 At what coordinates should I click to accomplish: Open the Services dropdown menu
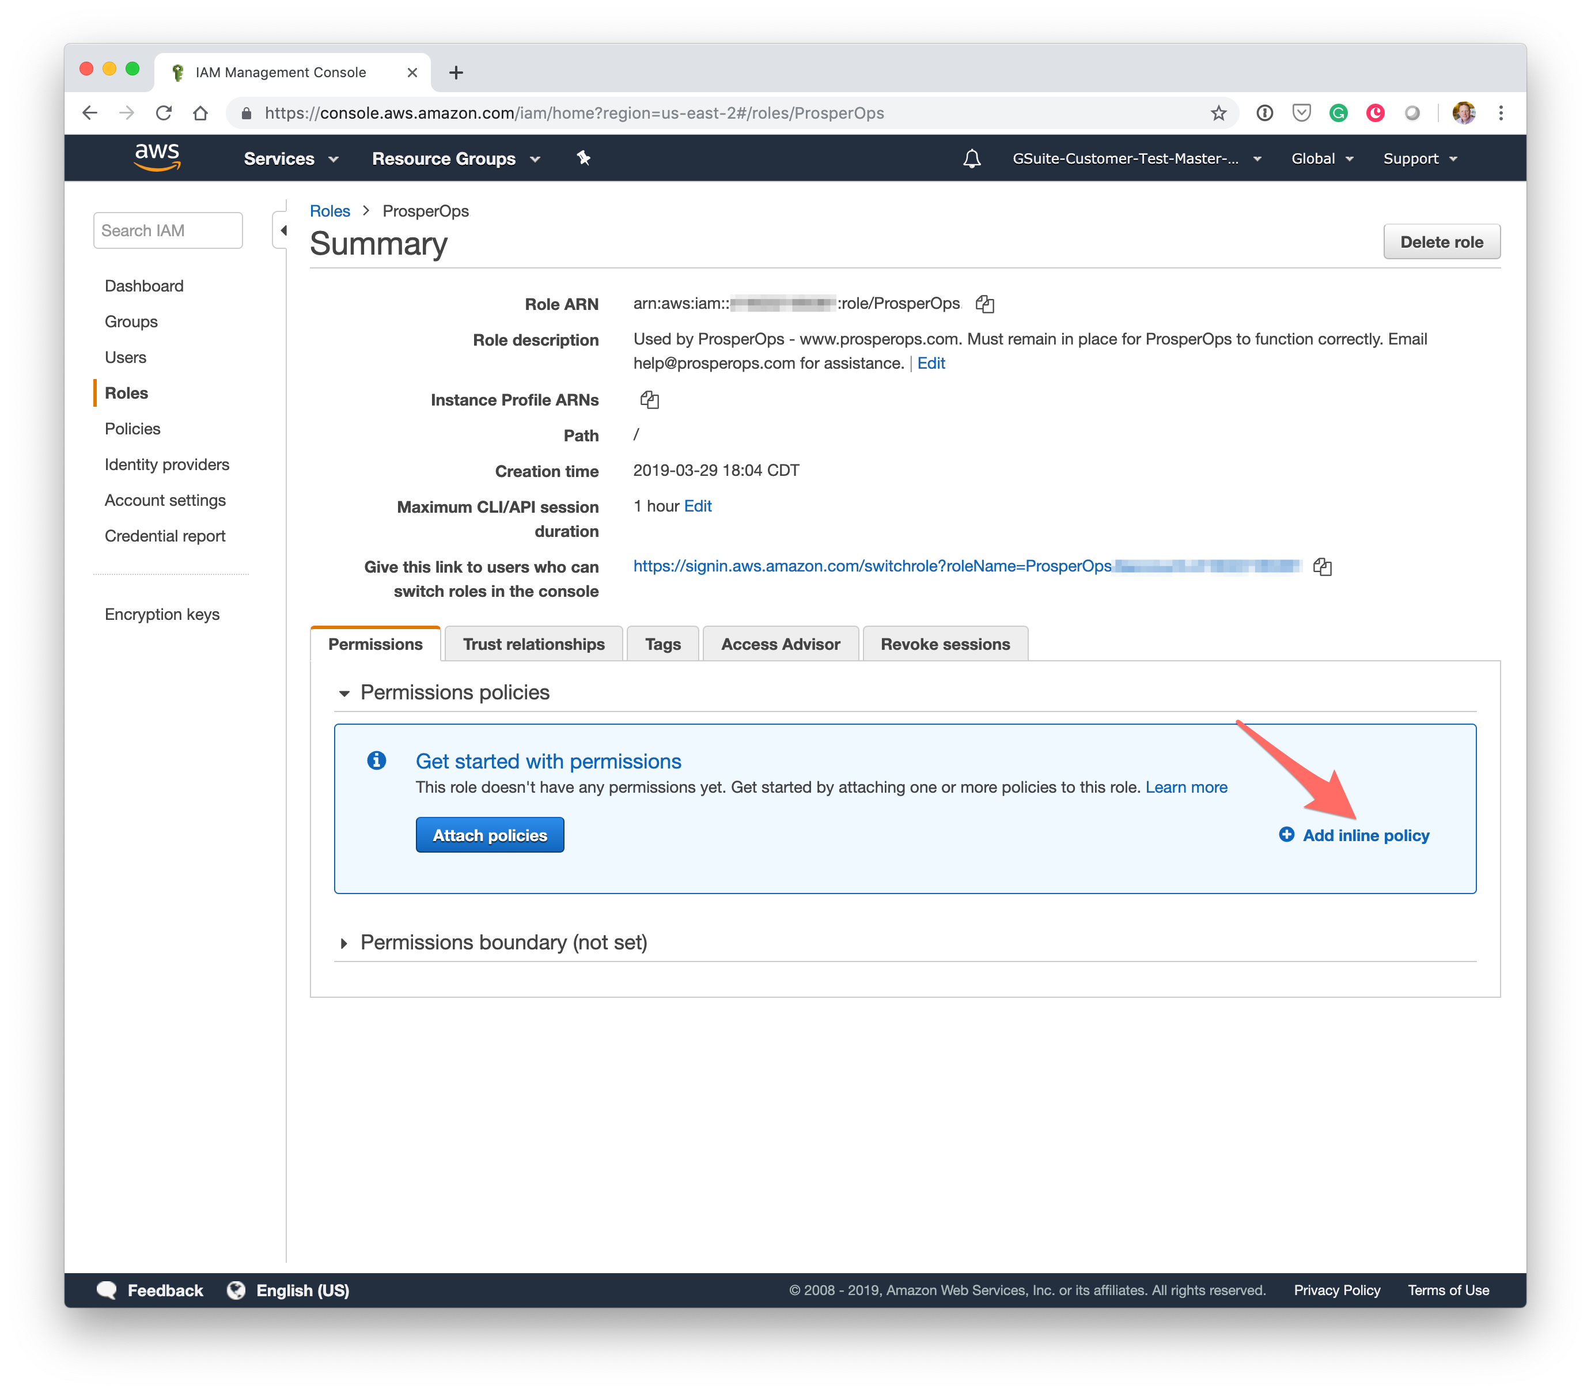(291, 158)
